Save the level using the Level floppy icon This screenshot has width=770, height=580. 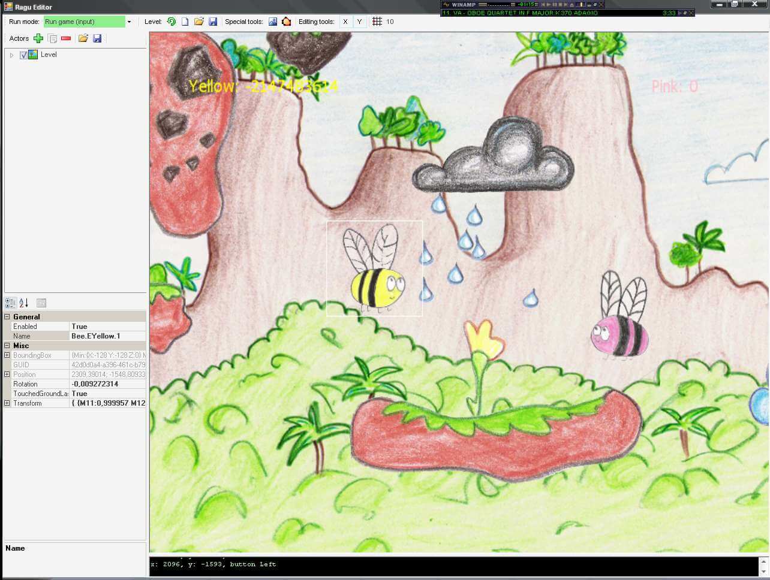click(213, 22)
